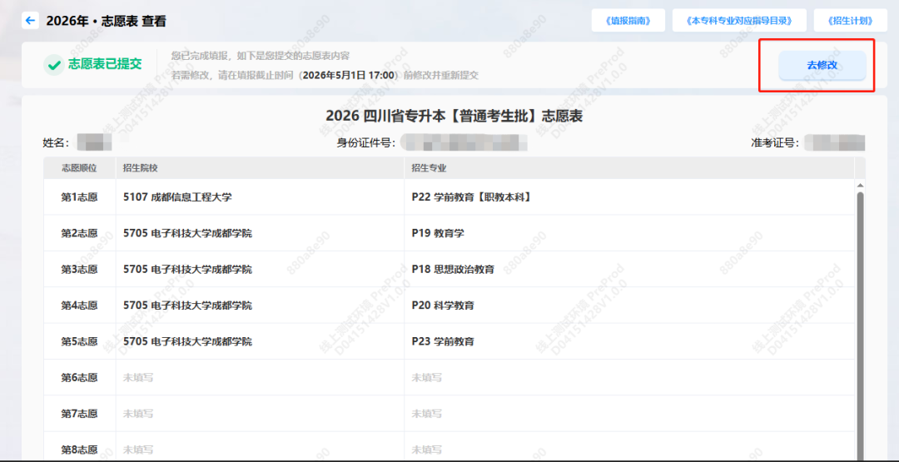The image size is (899, 462).
Task: Select the 招生专业 column header
Action: tap(629, 168)
